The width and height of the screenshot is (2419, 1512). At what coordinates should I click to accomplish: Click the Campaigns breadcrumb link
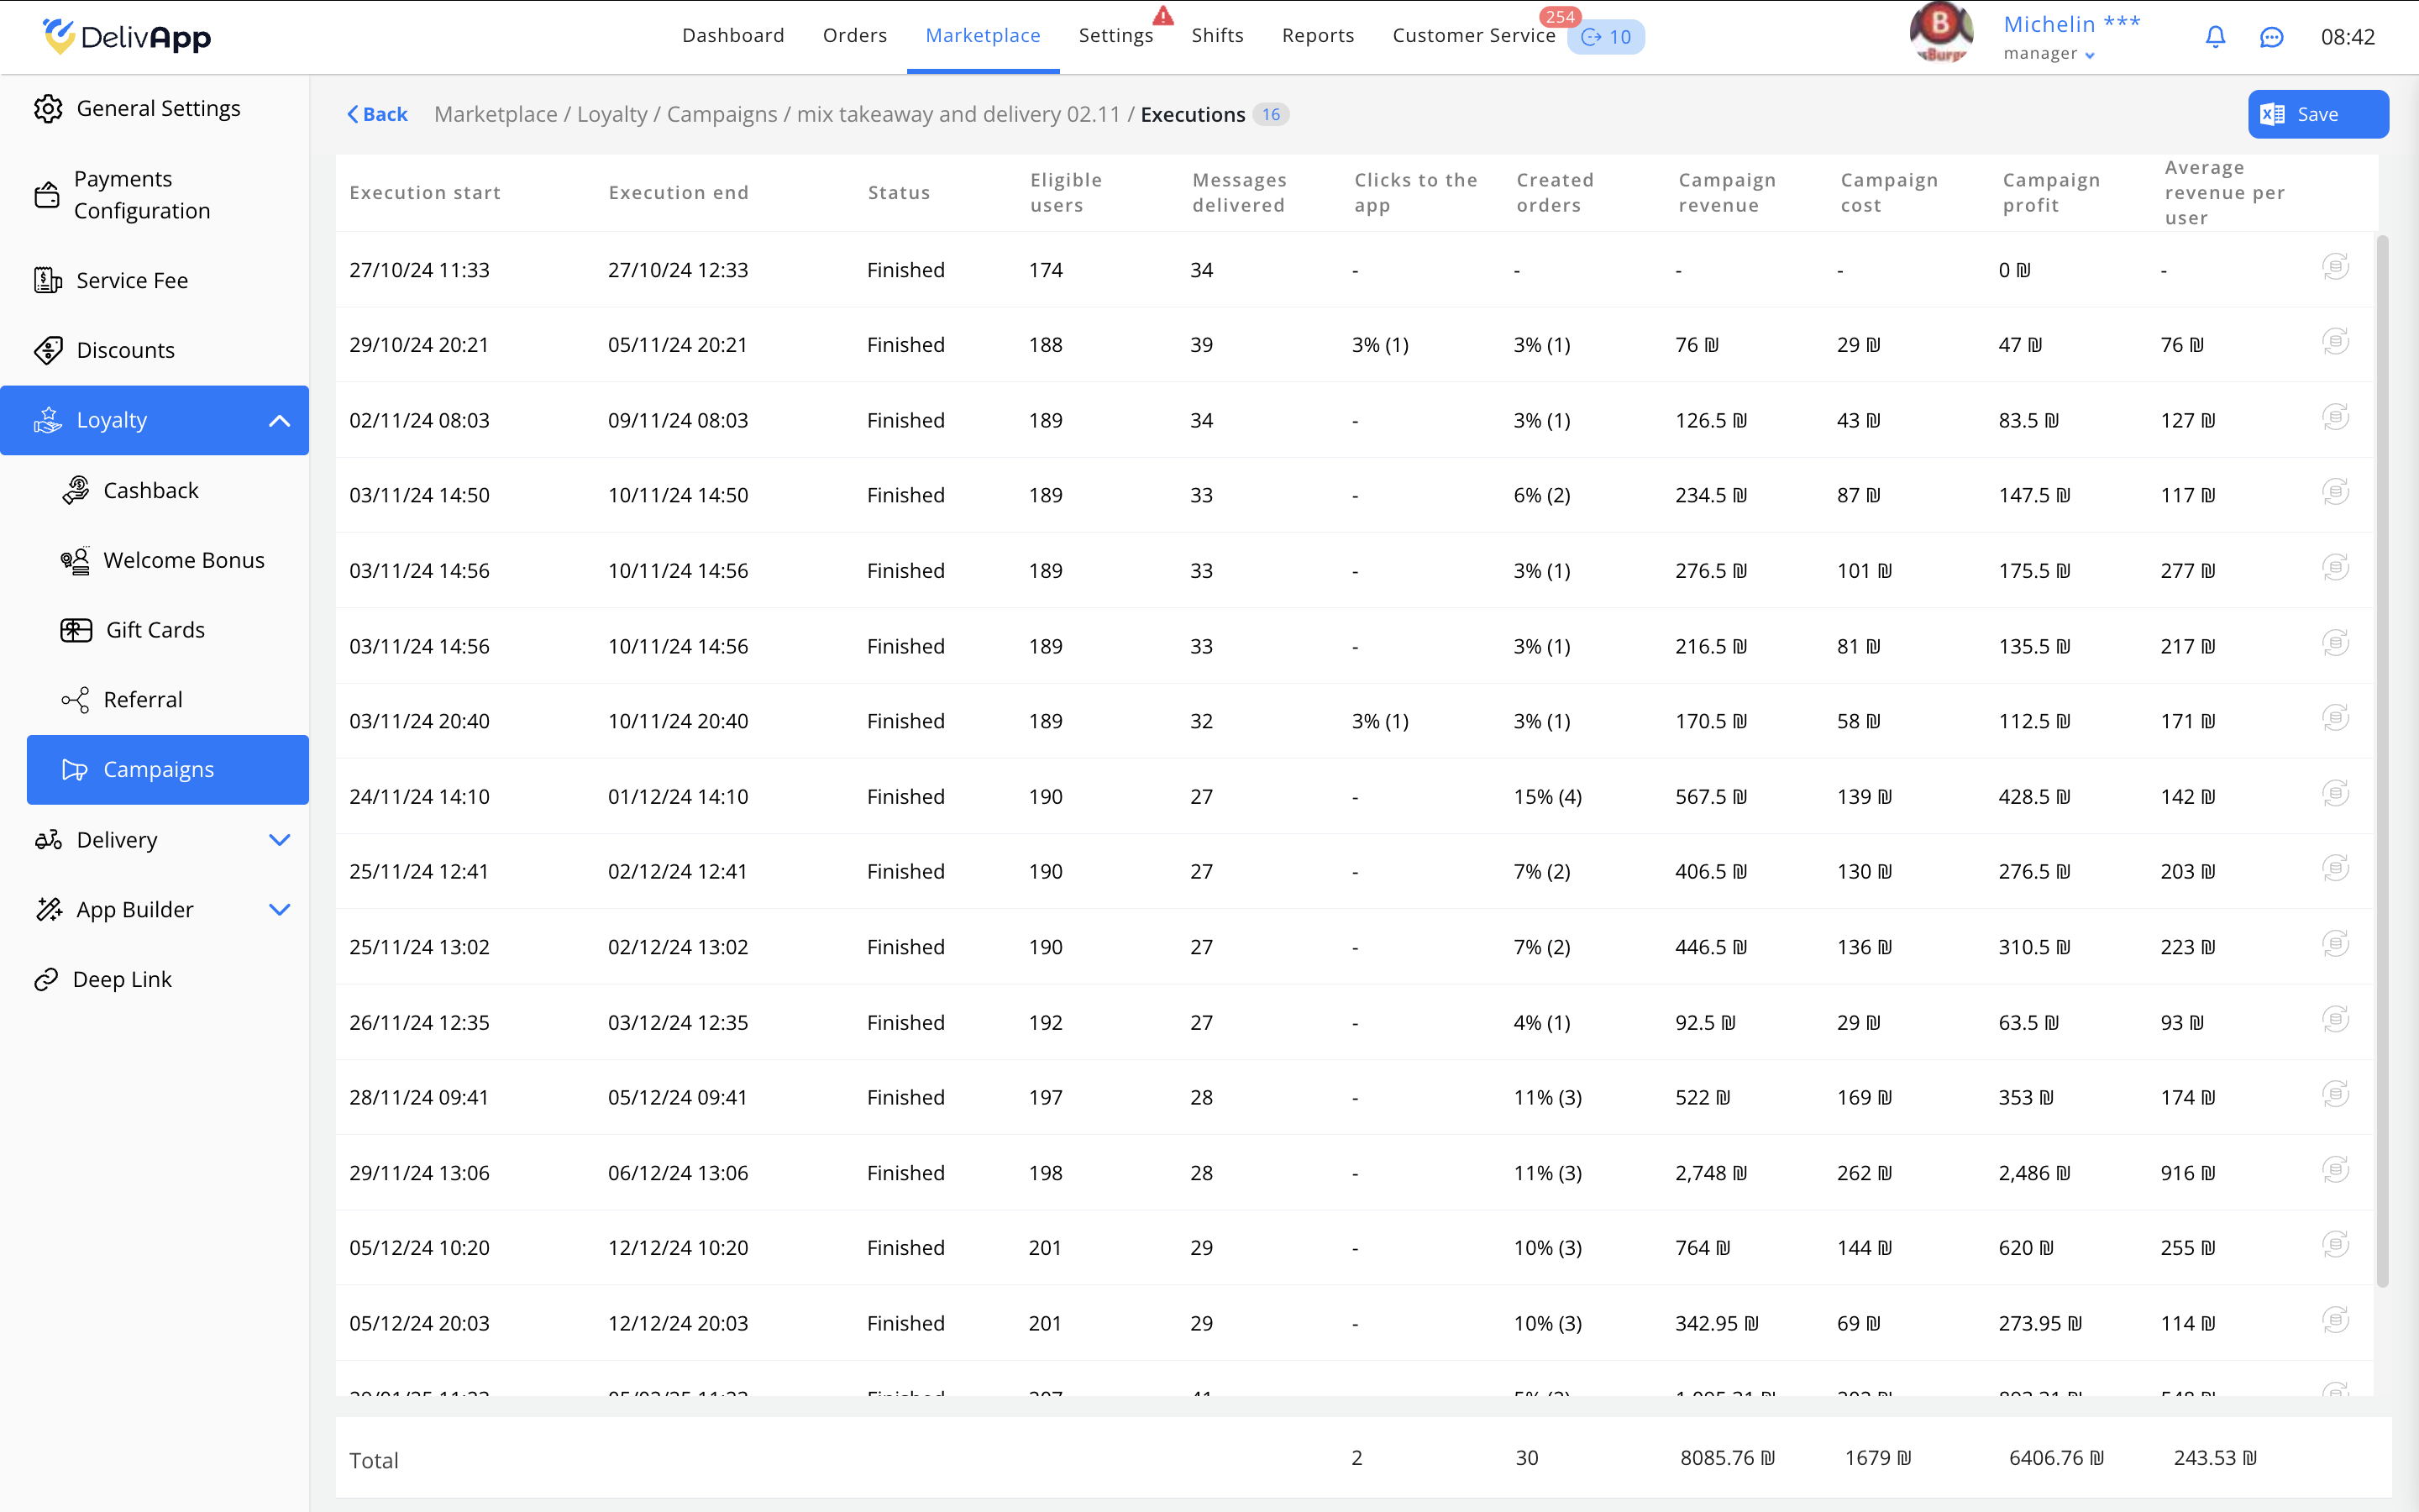722,114
